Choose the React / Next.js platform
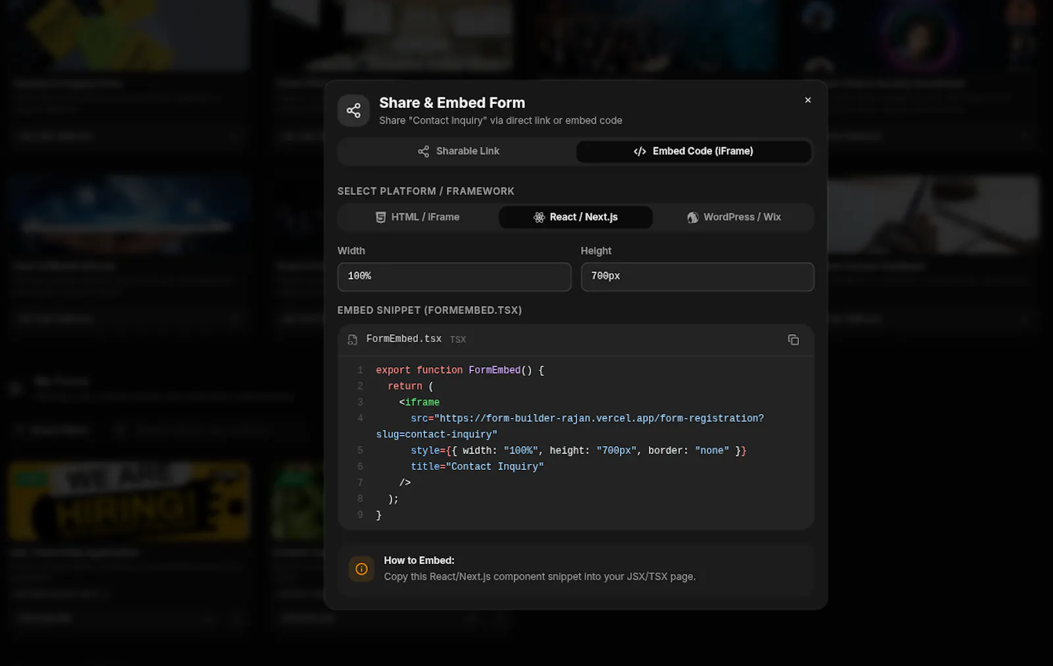This screenshot has width=1053, height=666. pyautogui.click(x=576, y=217)
